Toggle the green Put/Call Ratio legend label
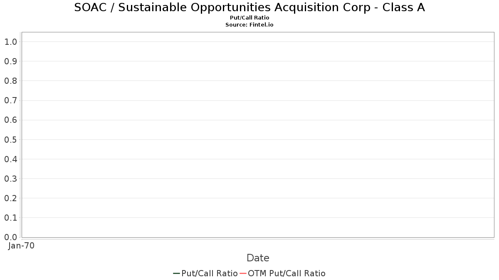 (x=210, y=273)
